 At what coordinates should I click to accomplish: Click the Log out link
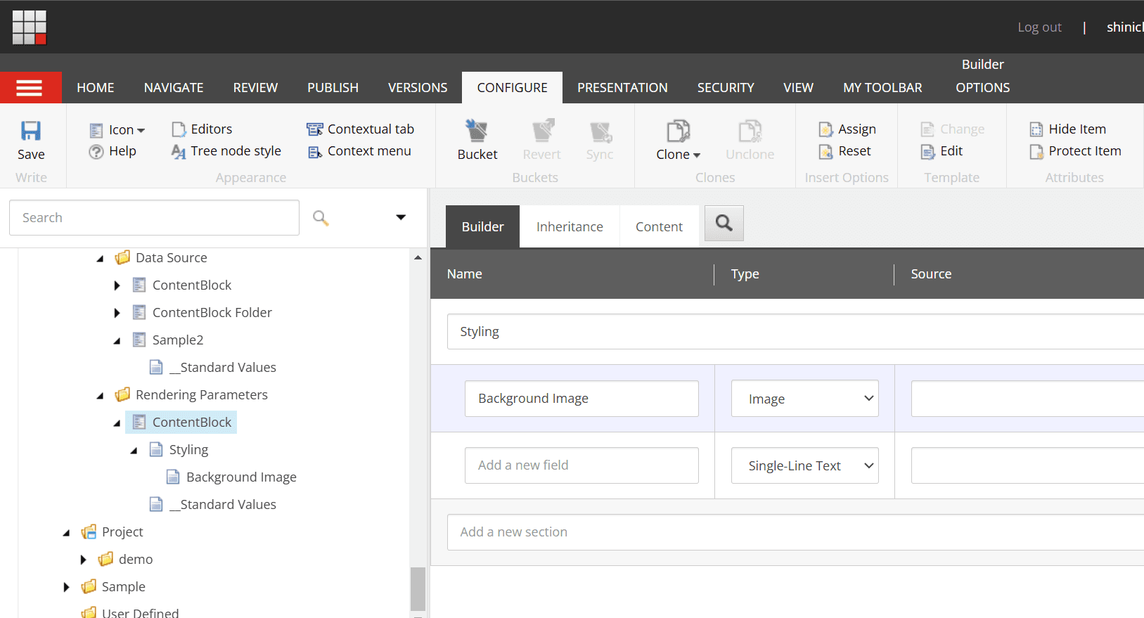pos(1039,27)
